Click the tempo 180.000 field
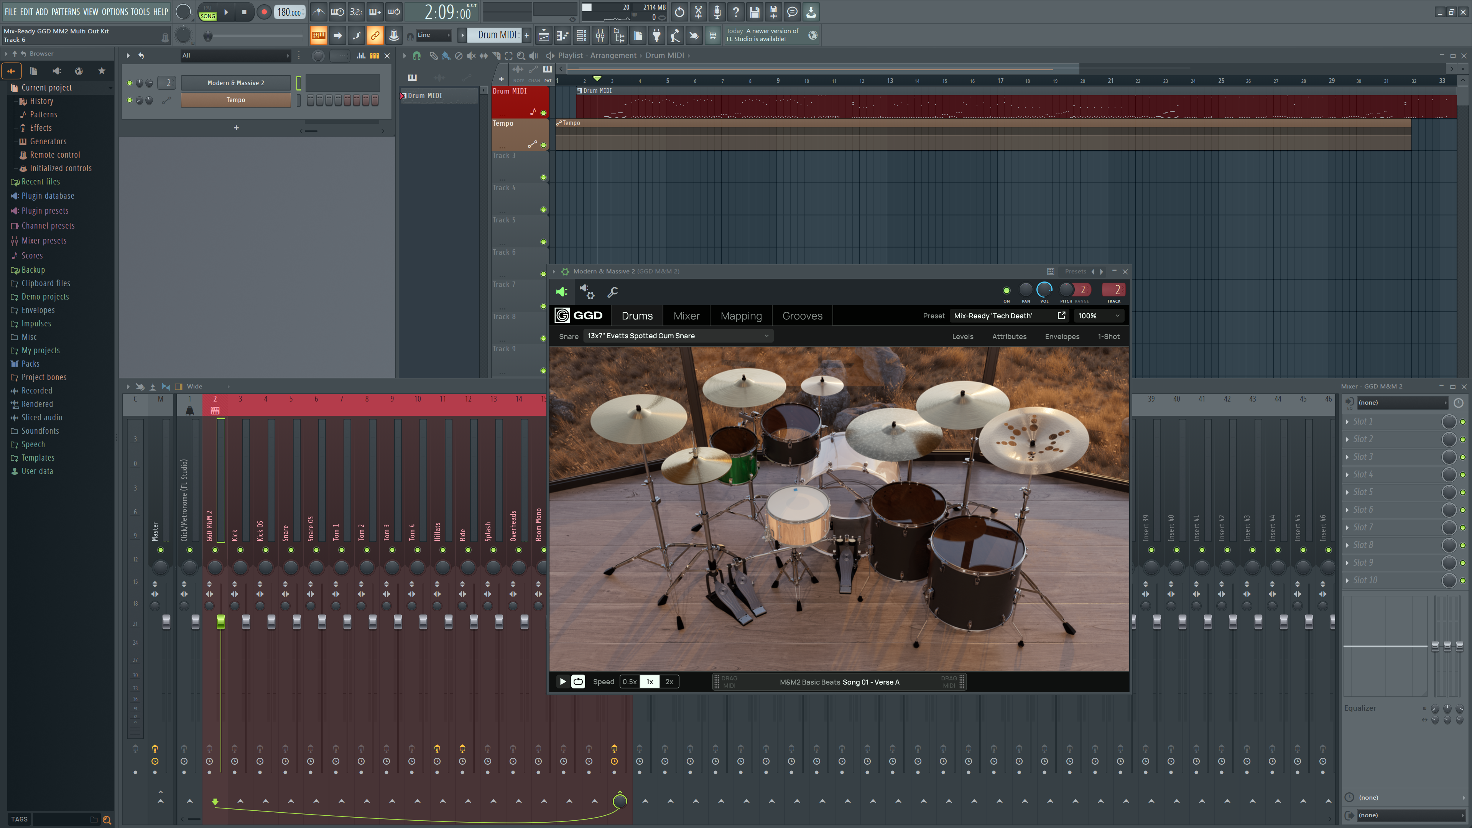1472x828 pixels. (290, 12)
